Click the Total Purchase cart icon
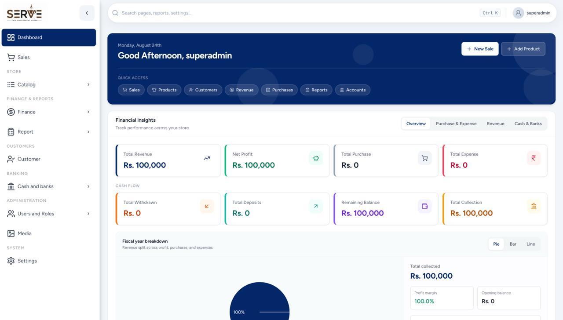 pos(425,158)
